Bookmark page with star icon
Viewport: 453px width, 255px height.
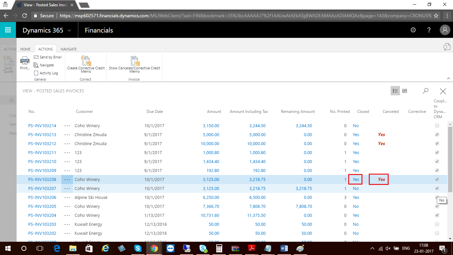pyautogui.click(x=436, y=16)
